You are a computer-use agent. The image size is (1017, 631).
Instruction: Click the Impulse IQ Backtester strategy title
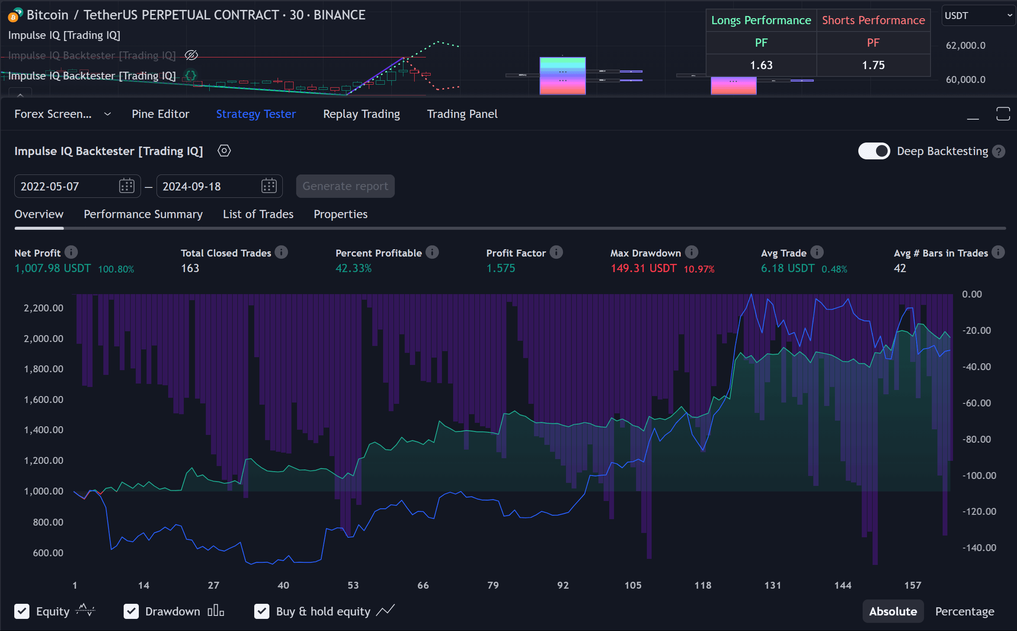point(109,151)
